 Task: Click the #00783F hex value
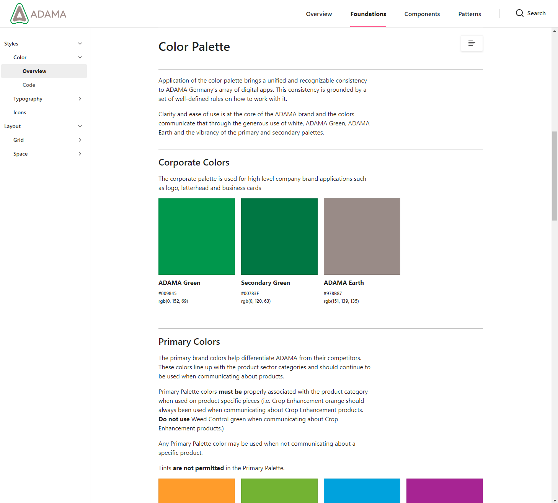point(250,294)
